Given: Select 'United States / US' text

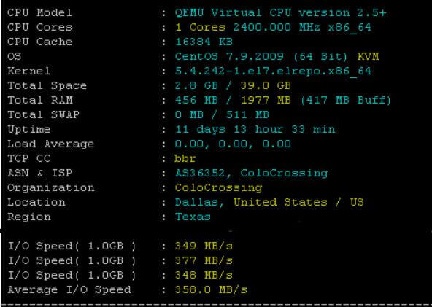Looking at the screenshot, I should pyautogui.click(x=298, y=203).
